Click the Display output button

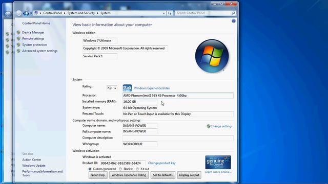click(189, 175)
